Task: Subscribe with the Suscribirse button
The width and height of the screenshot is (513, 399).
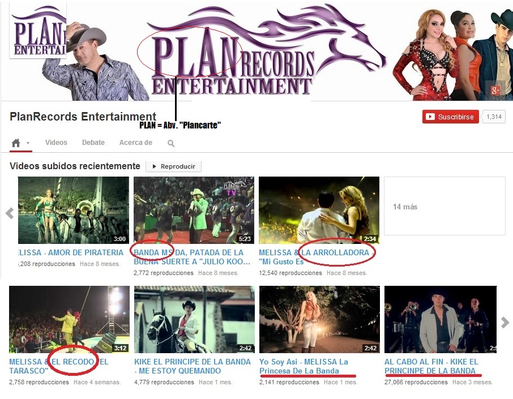Action: (450, 117)
